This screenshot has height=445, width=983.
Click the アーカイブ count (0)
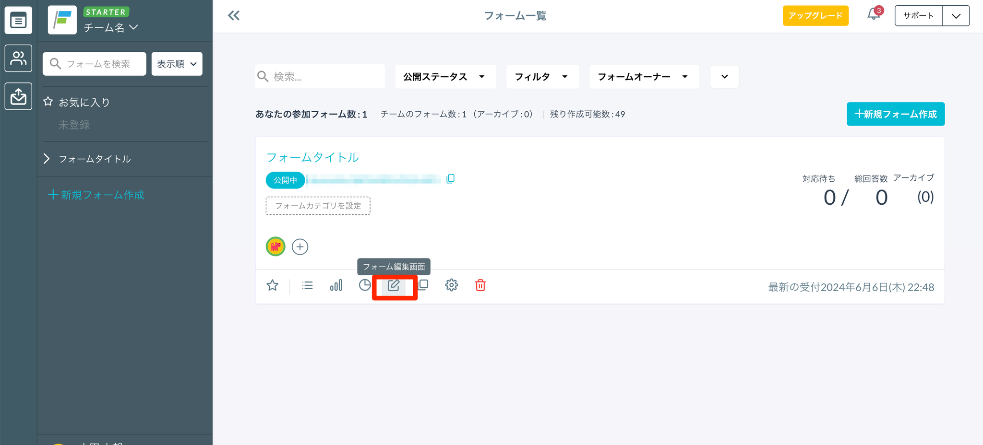925,197
